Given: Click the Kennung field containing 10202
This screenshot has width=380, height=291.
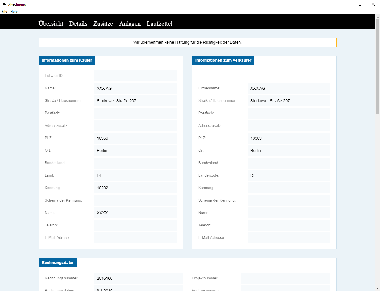Looking at the screenshot, I should (x=135, y=188).
